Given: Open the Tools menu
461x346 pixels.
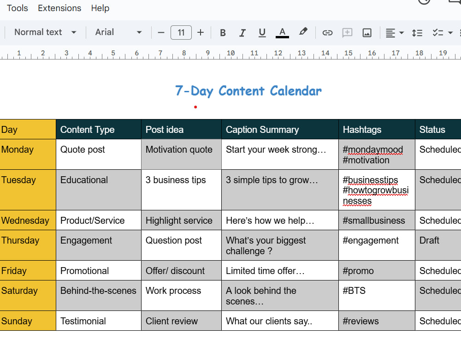Looking at the screenshot, I should pos(18,8).
